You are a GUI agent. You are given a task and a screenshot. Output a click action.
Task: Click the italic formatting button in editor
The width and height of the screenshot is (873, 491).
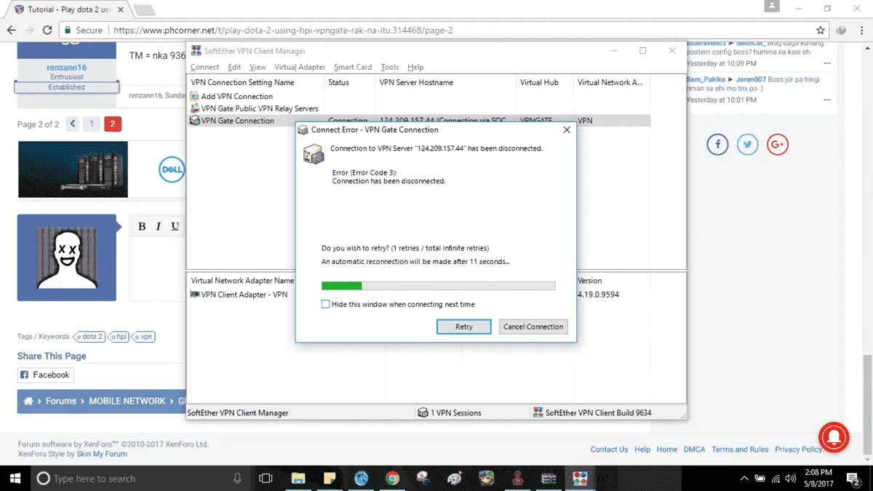click(159, 226)
